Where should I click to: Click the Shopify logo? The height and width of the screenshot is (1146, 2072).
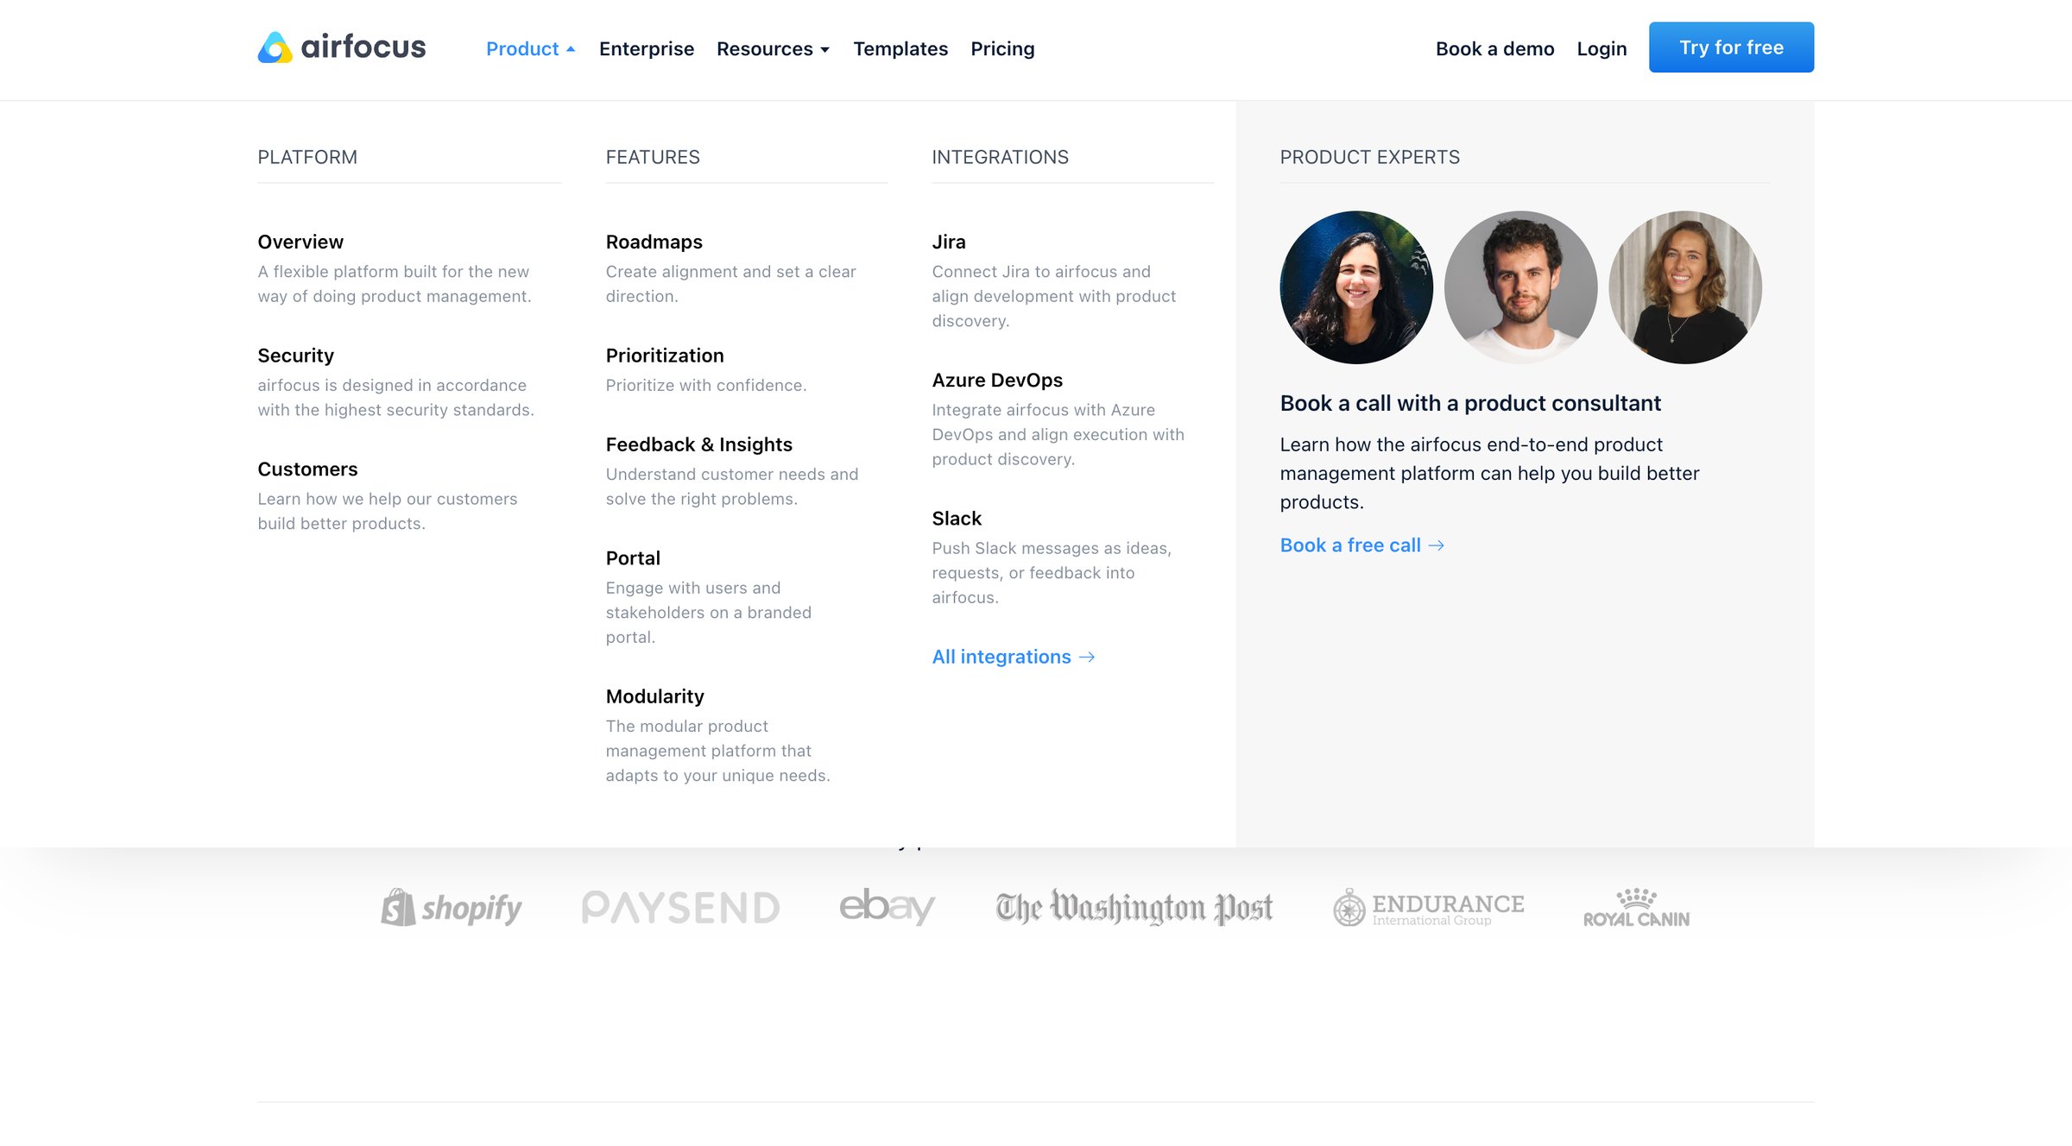452,907
